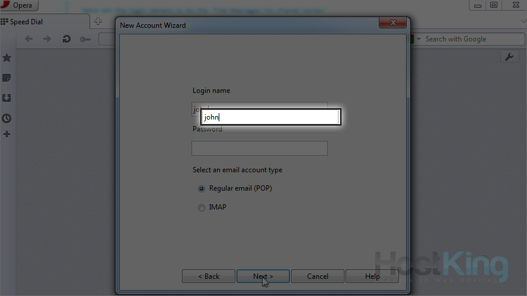Switch to the Speed Dial tab
The height and width of the screenshot is (296, 527).
[27, 22]
